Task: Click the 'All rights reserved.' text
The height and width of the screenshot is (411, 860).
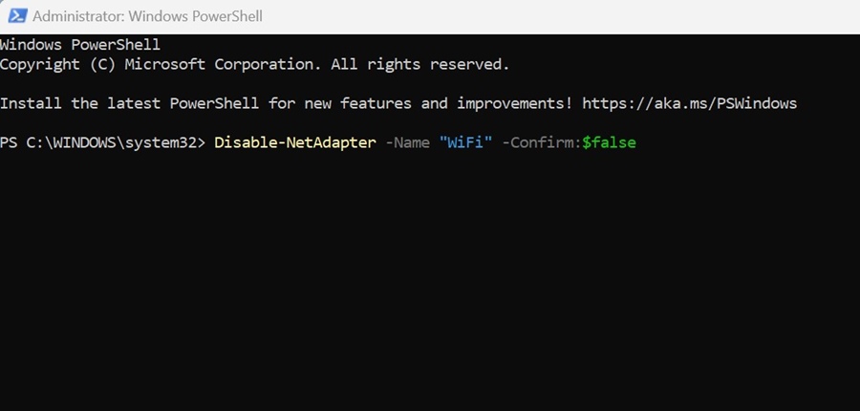Action: pyautogui.click(x=420, y=64)
